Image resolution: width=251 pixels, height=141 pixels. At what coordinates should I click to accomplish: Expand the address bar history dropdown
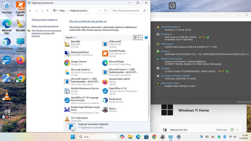click(99, 11)
